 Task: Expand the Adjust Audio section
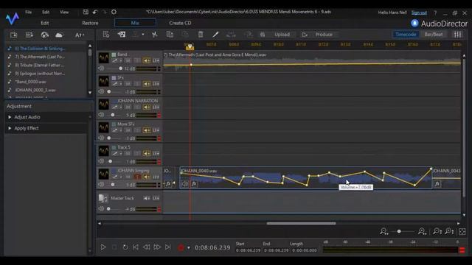click(10, 117)
